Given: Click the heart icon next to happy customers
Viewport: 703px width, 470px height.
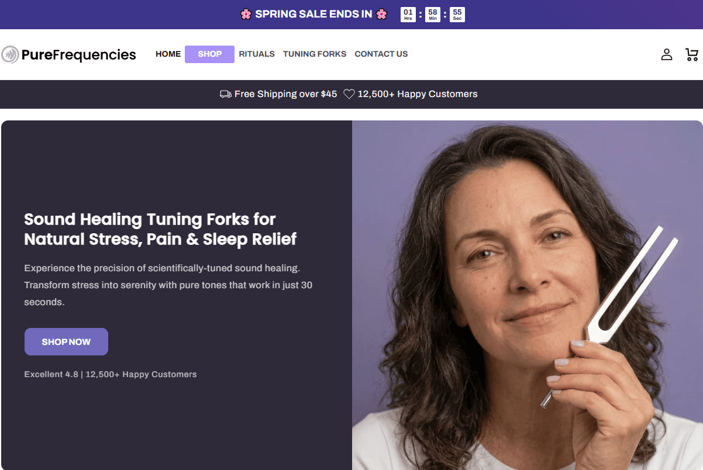Looking at the screenshot, I should tap(349, 94).
